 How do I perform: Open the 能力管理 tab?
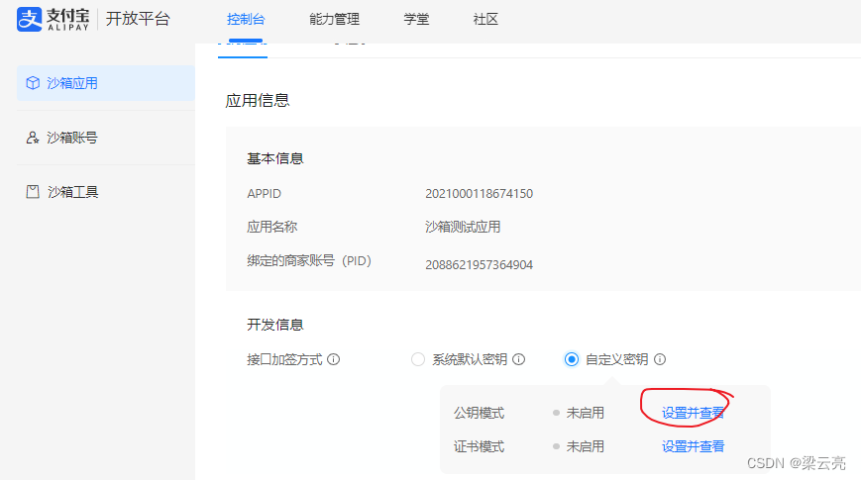(334, 19)
